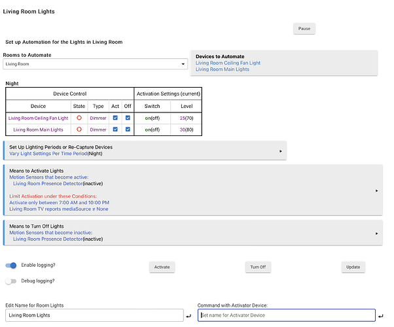Open Living Room Ceiling Fan Light under Devices to Automate
Screen dimensions: 394x327
[228, 63]
